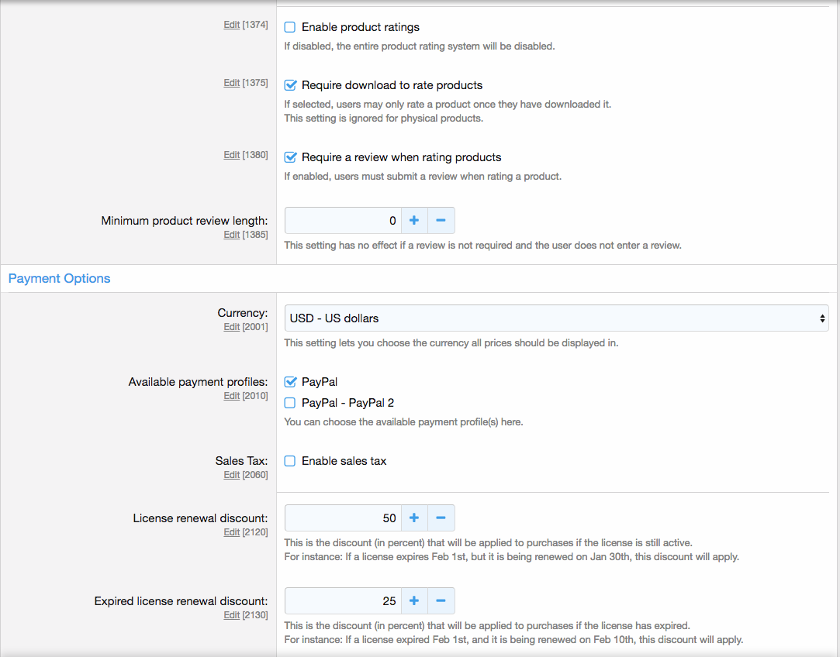The height and width of the screenshot is (657, 840).
Task: Check PayPal - PayPal 2 profile
Action: [290, 403]
